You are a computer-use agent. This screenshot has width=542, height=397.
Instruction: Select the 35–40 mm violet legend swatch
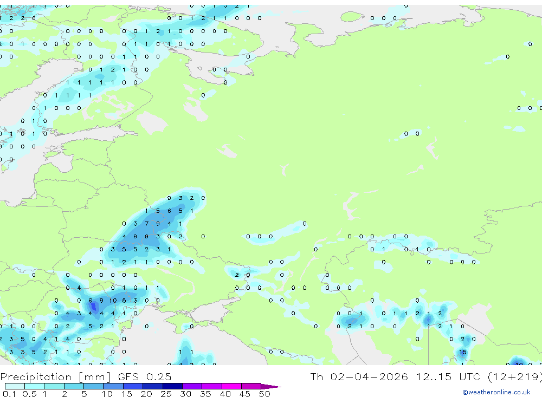(212, 386)
